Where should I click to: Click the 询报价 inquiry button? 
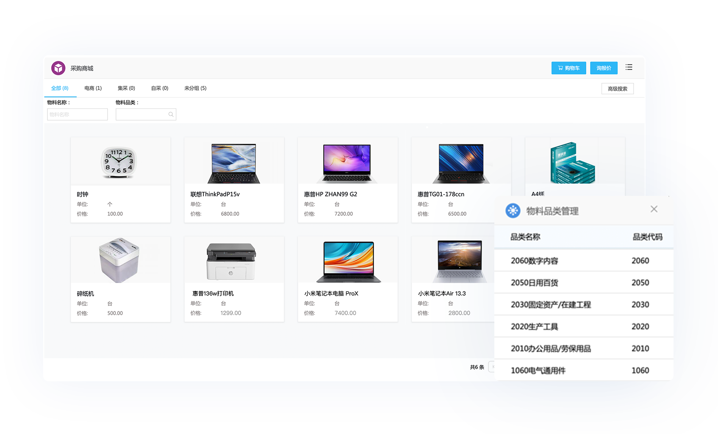click(604, 68)
